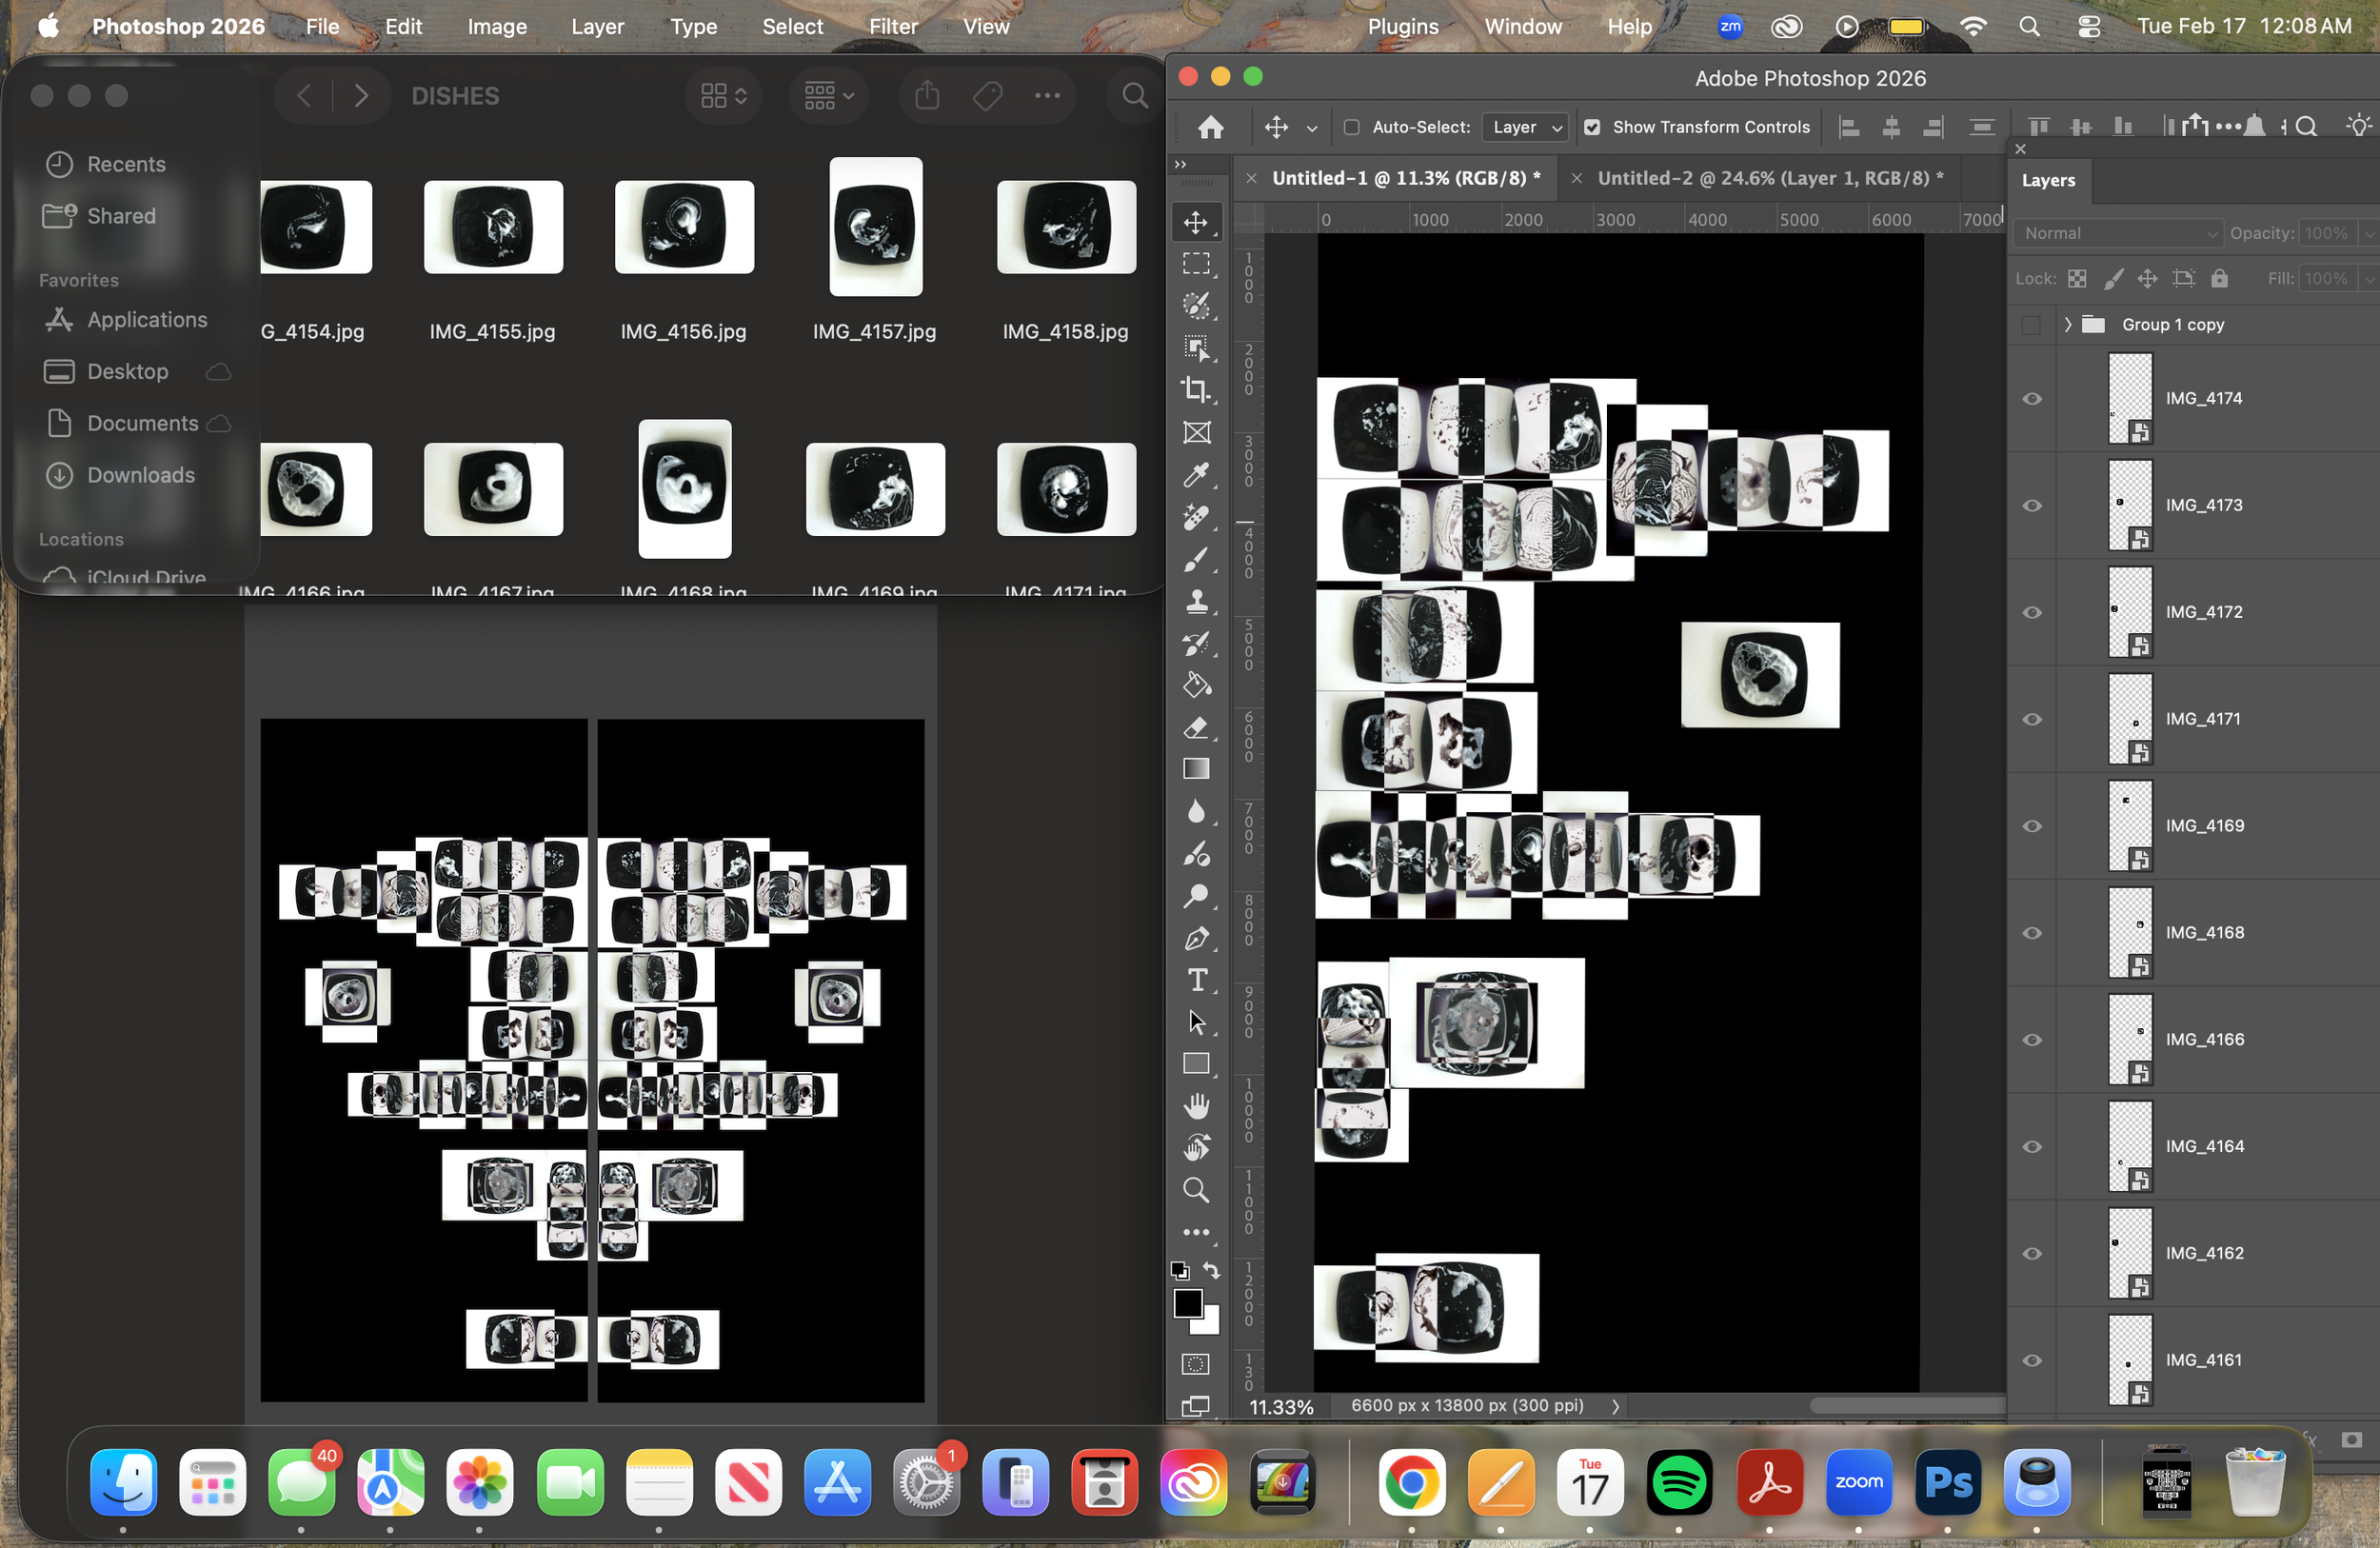Screen dimensions: 2380x1548
Task: Select the Paint Bucket tool
Action: click(x=1196, y=685)
